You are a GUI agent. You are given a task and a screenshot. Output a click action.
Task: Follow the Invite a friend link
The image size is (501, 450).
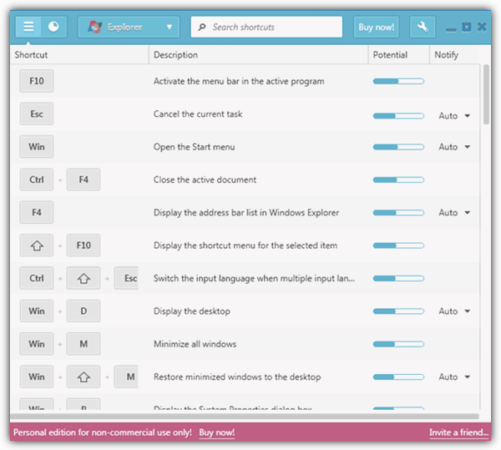click(x=458, y=432)
